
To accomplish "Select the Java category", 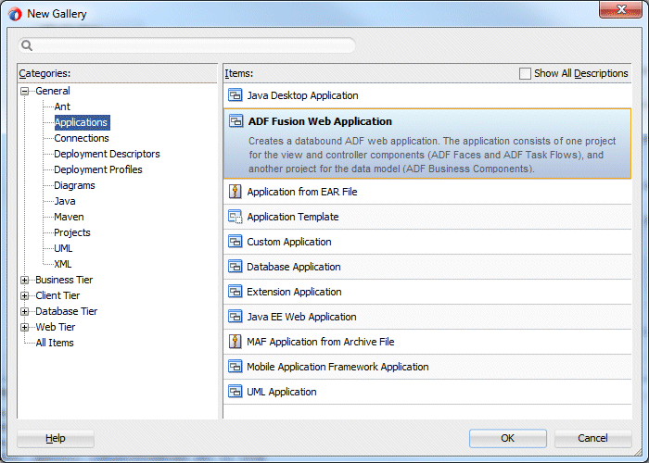I will (x=65, y=201).
